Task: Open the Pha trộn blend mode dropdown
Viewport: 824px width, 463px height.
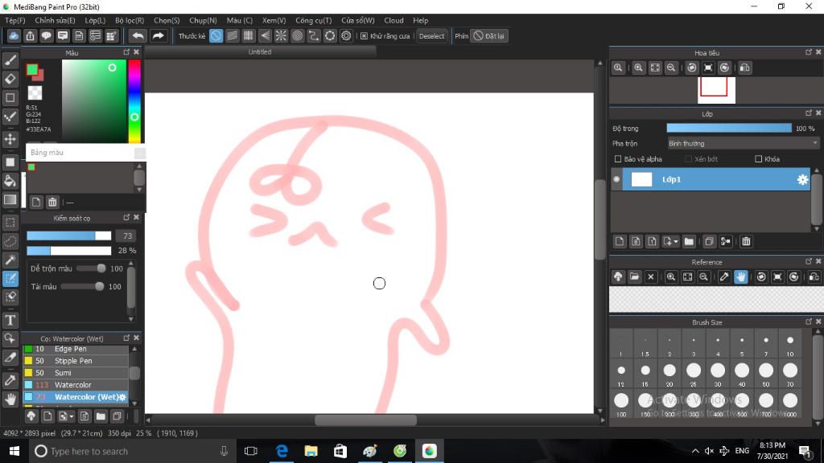Action: tap(743, 143)
